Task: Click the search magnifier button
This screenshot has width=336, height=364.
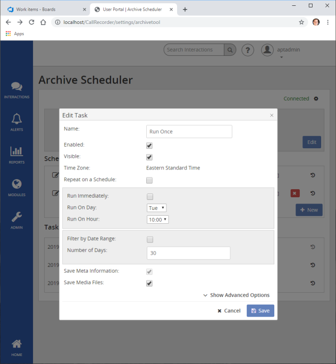Action: click(x=230, y=50)
